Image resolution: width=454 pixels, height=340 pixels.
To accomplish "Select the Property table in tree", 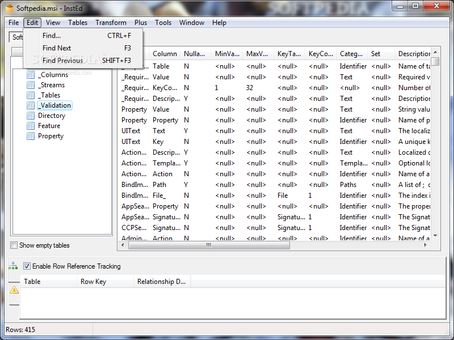I will point(51,136).
